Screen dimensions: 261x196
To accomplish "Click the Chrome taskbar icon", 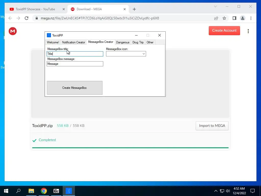I will point(44,191).
